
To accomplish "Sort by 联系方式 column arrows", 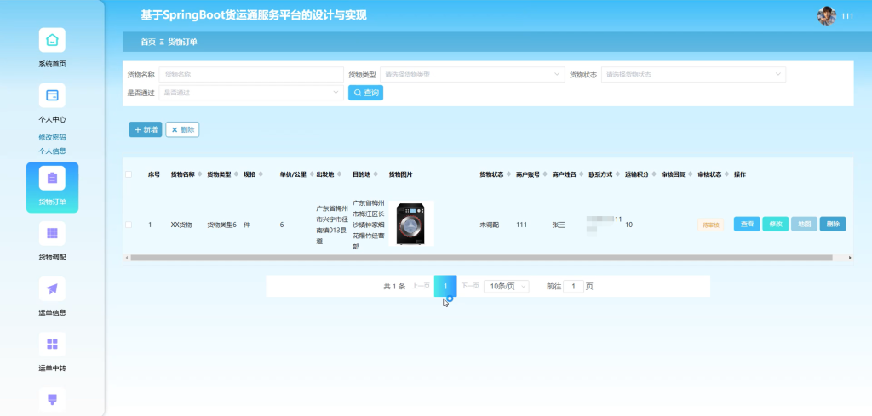I will 617,174.
